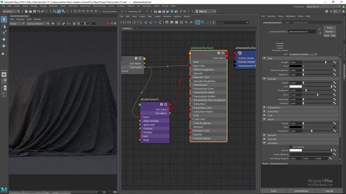Click the Presets button
This screenshot has height=194, width=346.
pos(330,32)
